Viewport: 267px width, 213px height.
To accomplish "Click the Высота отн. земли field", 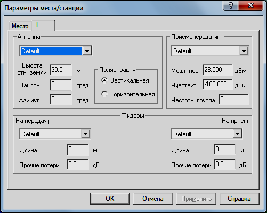I will (x=61, y=70).
